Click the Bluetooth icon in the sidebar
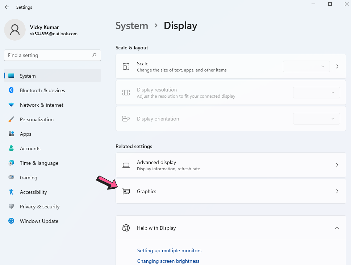The width and height of the screenshot is (351, 265). pyautogui.click(x=11, y=90)
